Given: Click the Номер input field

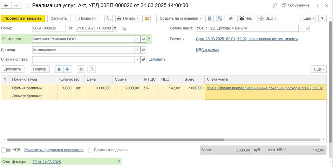Looking at the screenshot, I should tap(48, 28).
